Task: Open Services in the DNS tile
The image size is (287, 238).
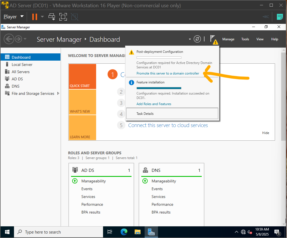Action: (158, 197)
